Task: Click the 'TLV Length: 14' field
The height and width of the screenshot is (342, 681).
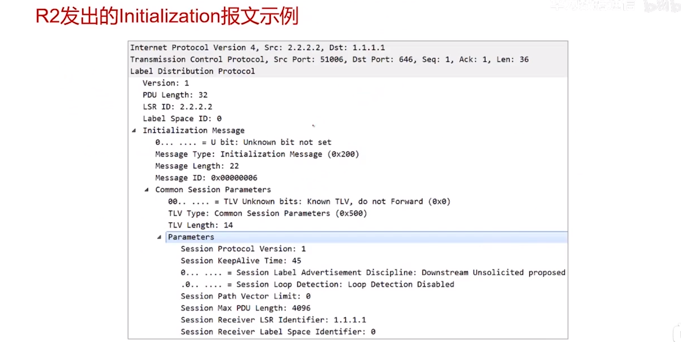Action: [200, 225]
